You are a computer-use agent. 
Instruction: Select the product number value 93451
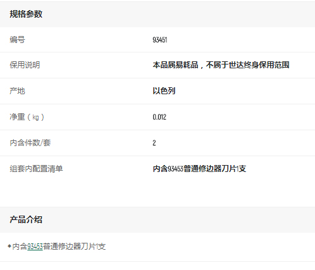[160, 40]
